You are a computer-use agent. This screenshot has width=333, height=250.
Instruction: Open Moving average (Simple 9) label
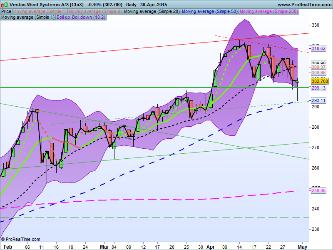(95, 12)
